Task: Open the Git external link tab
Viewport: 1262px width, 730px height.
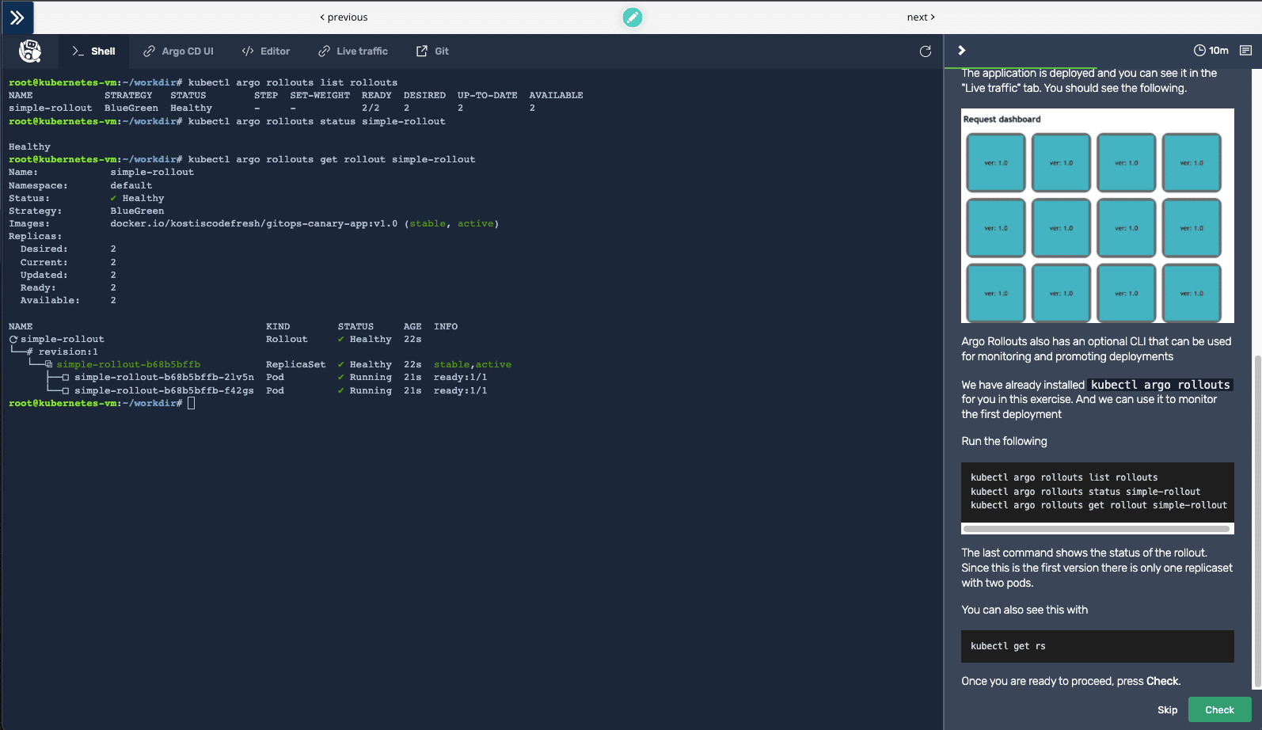Action: pyautogui.click(x=432, y=51)
